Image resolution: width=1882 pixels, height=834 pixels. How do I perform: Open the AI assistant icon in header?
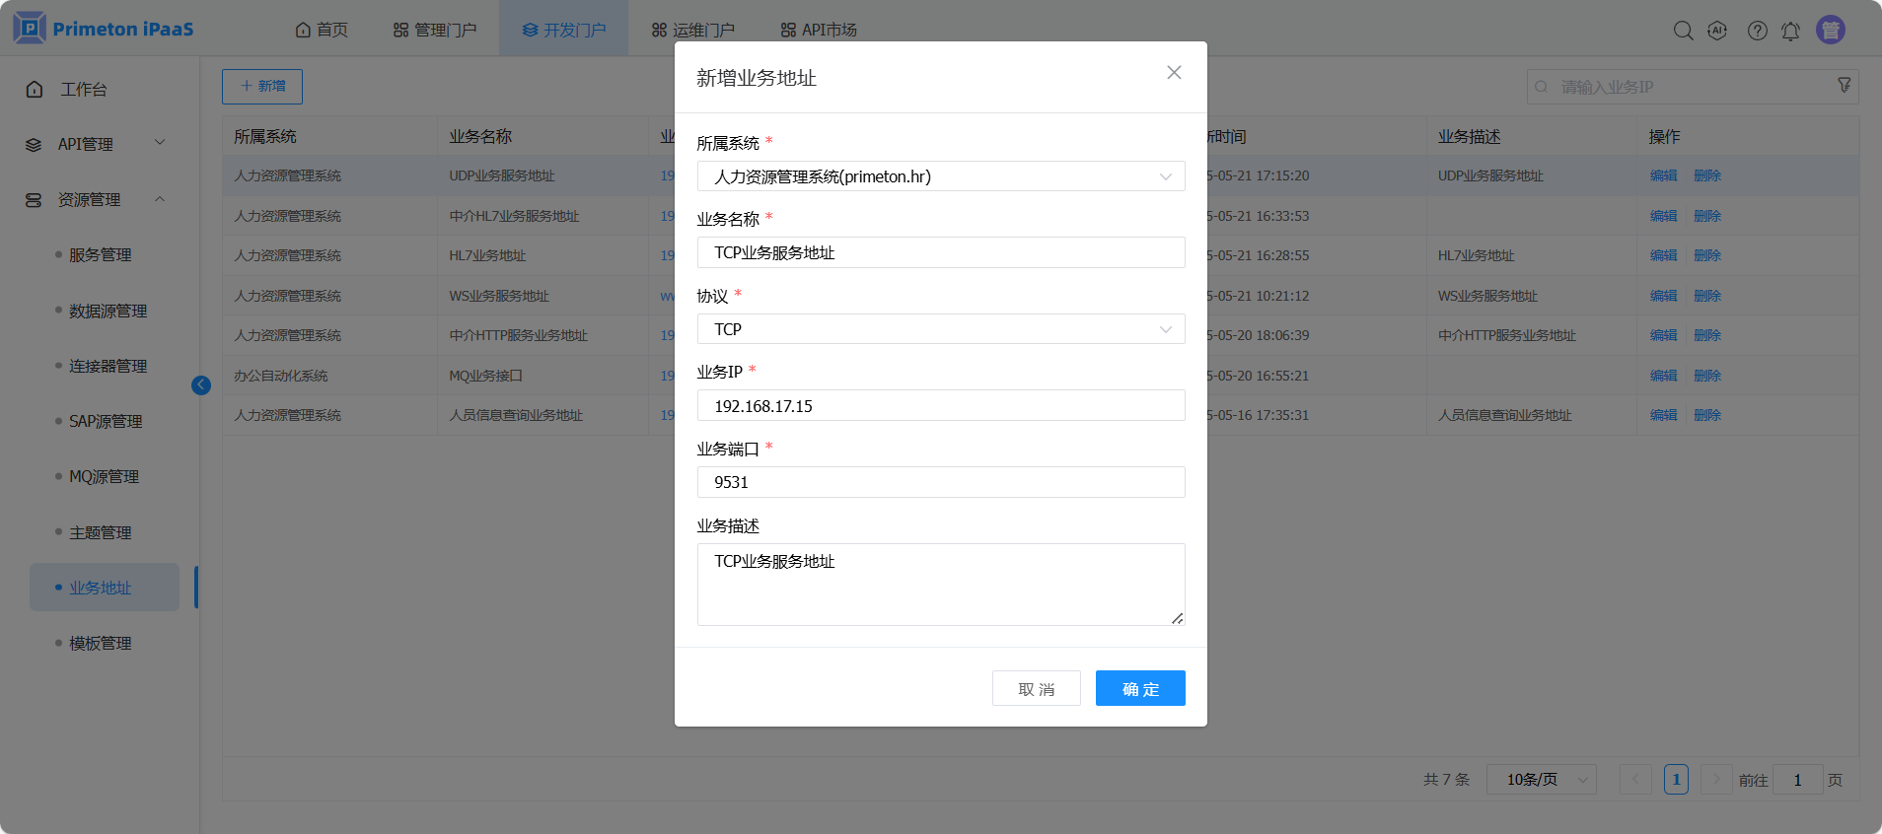pos(1717,31)
